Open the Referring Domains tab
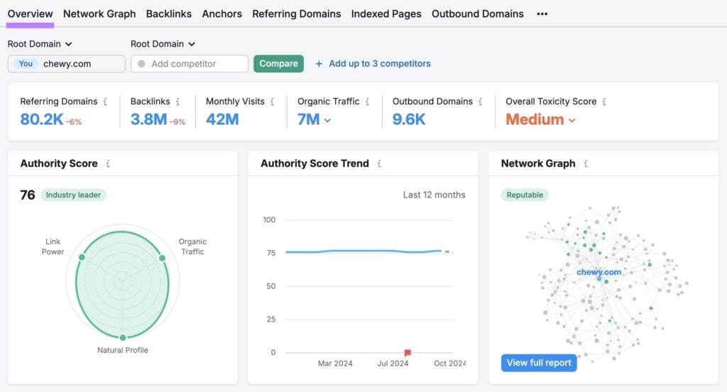 coord(296,13)
